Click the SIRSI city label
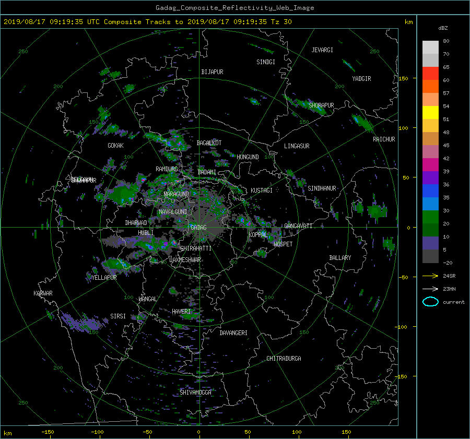470x439 pixels. (118, 316)
